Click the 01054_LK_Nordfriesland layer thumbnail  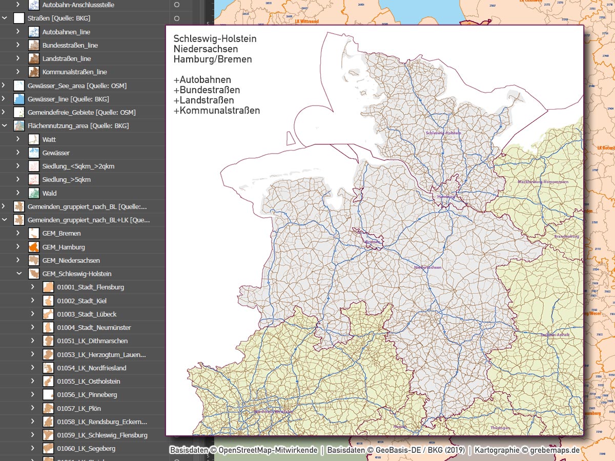(49, 368)
